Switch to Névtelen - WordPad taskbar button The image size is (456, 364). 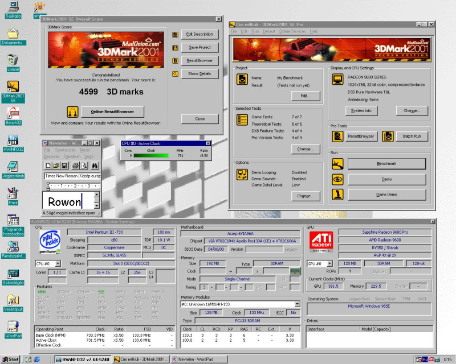click(x=199, y=359)
